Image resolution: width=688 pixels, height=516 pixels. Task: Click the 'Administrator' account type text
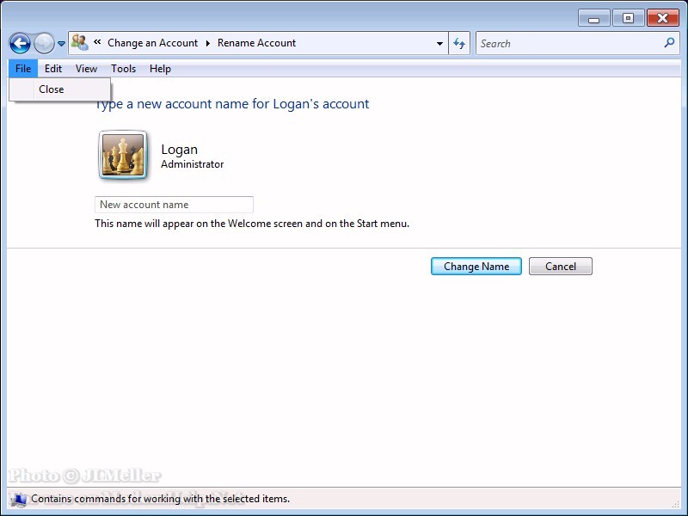(192, 164)
